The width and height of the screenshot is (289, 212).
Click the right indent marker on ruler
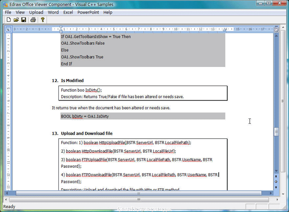225,30
